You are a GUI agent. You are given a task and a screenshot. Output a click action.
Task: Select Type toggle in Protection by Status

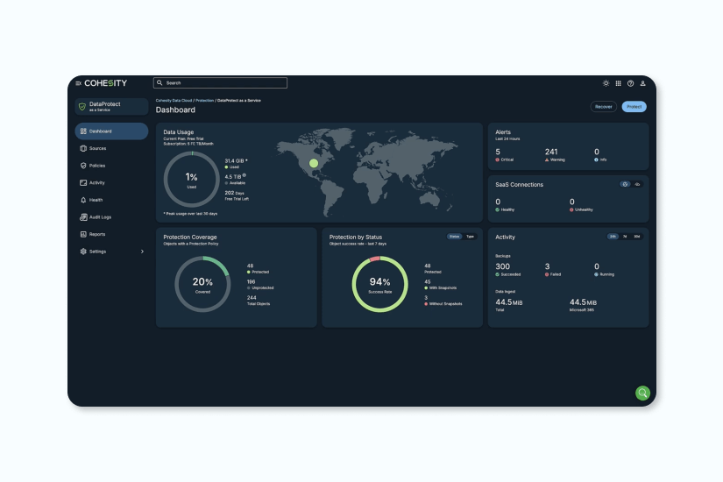pos(470,237)
